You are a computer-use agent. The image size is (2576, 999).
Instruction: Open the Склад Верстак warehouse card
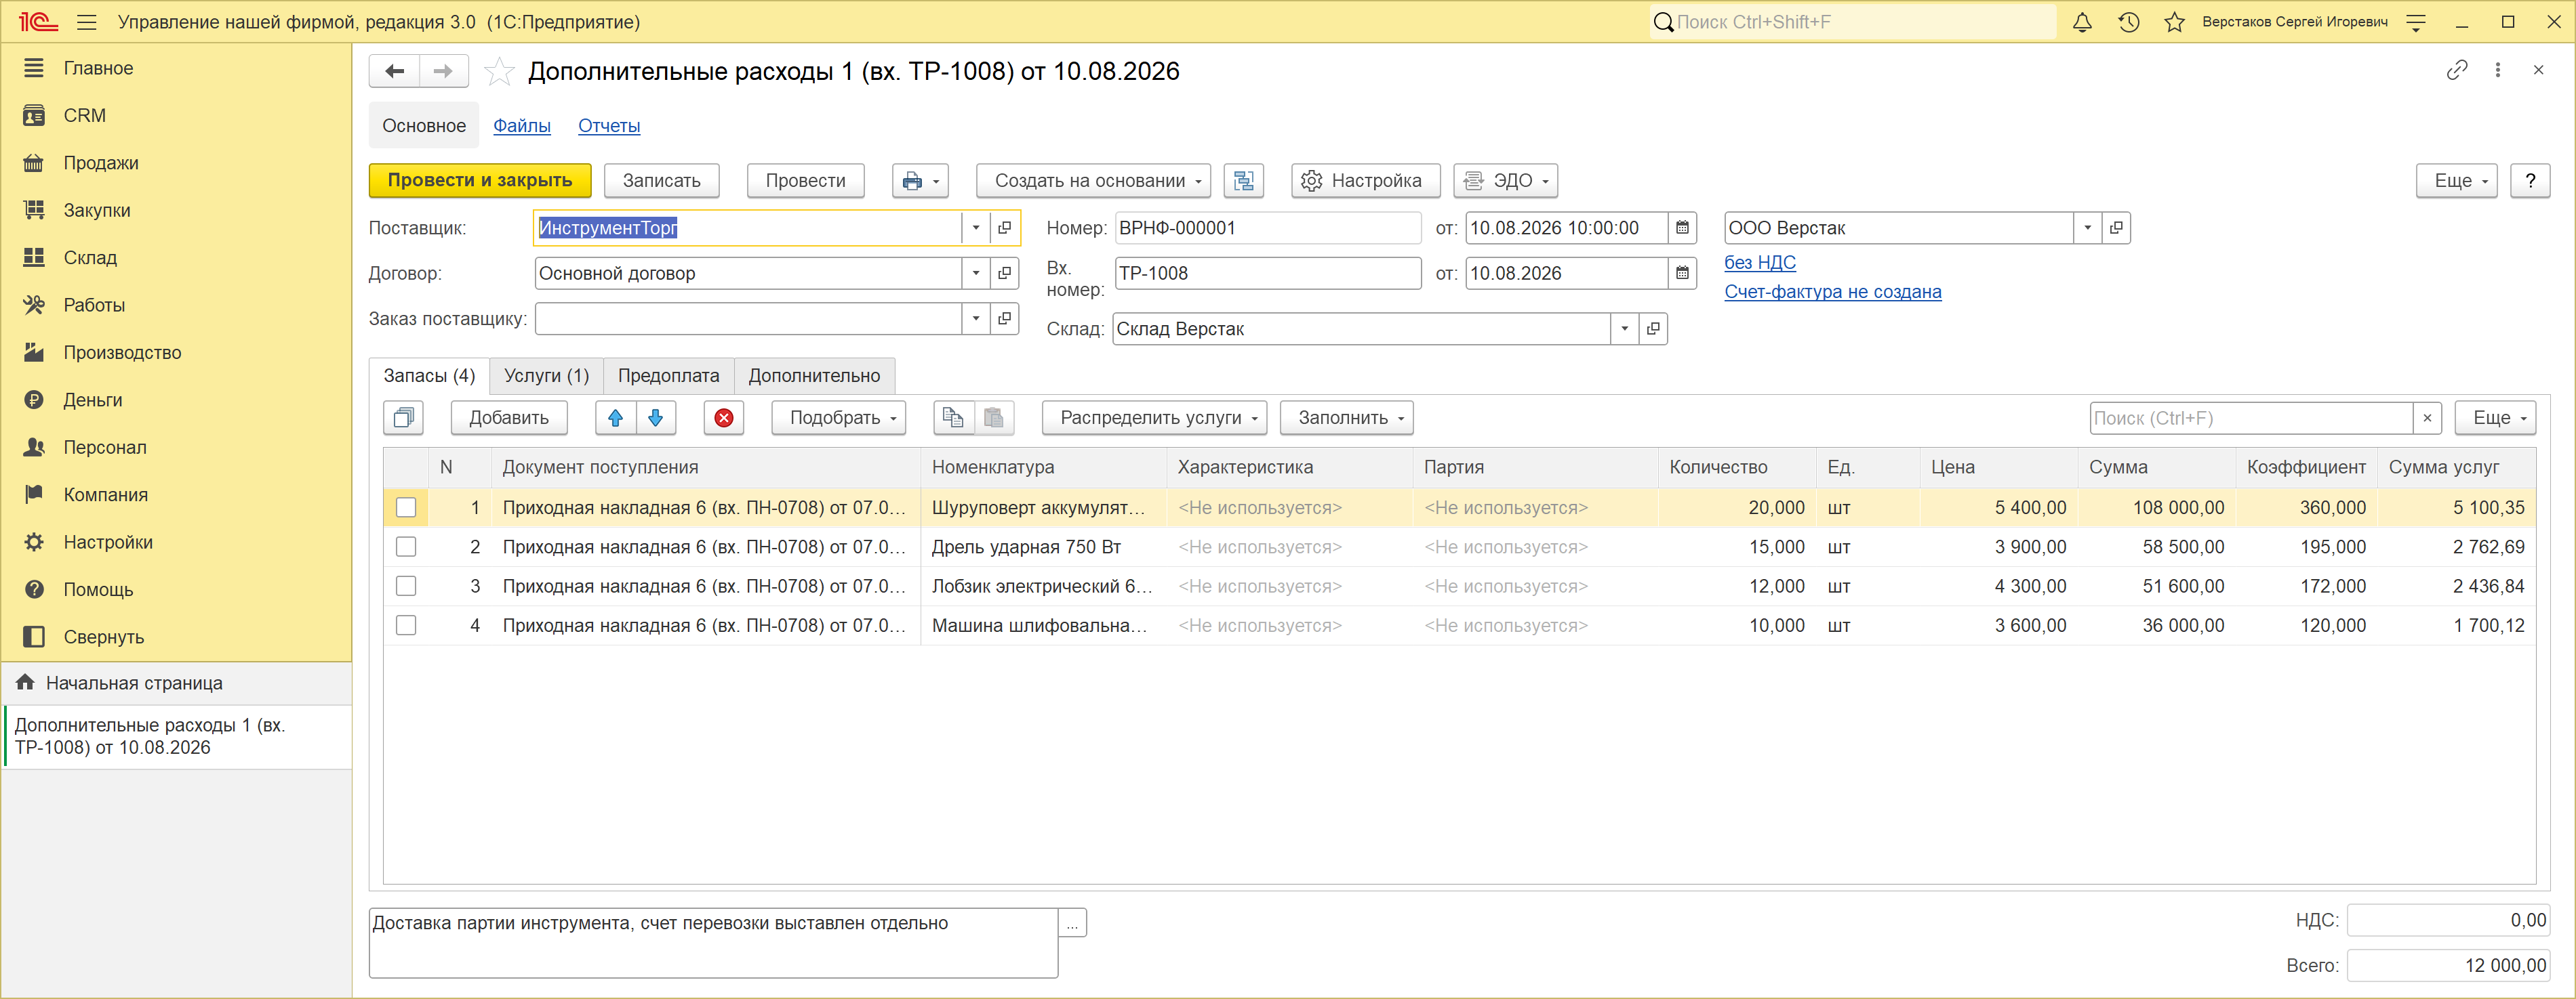pyautogui.click(x=1653, y=328)
